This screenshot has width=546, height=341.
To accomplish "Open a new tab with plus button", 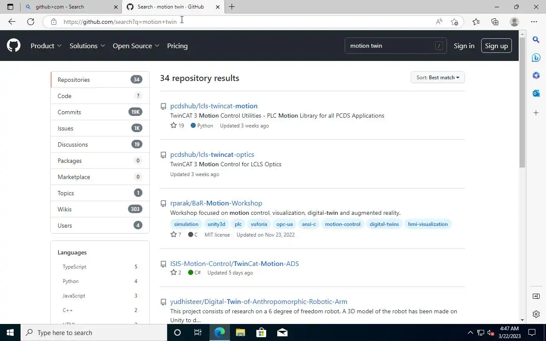I will [232, 7].
